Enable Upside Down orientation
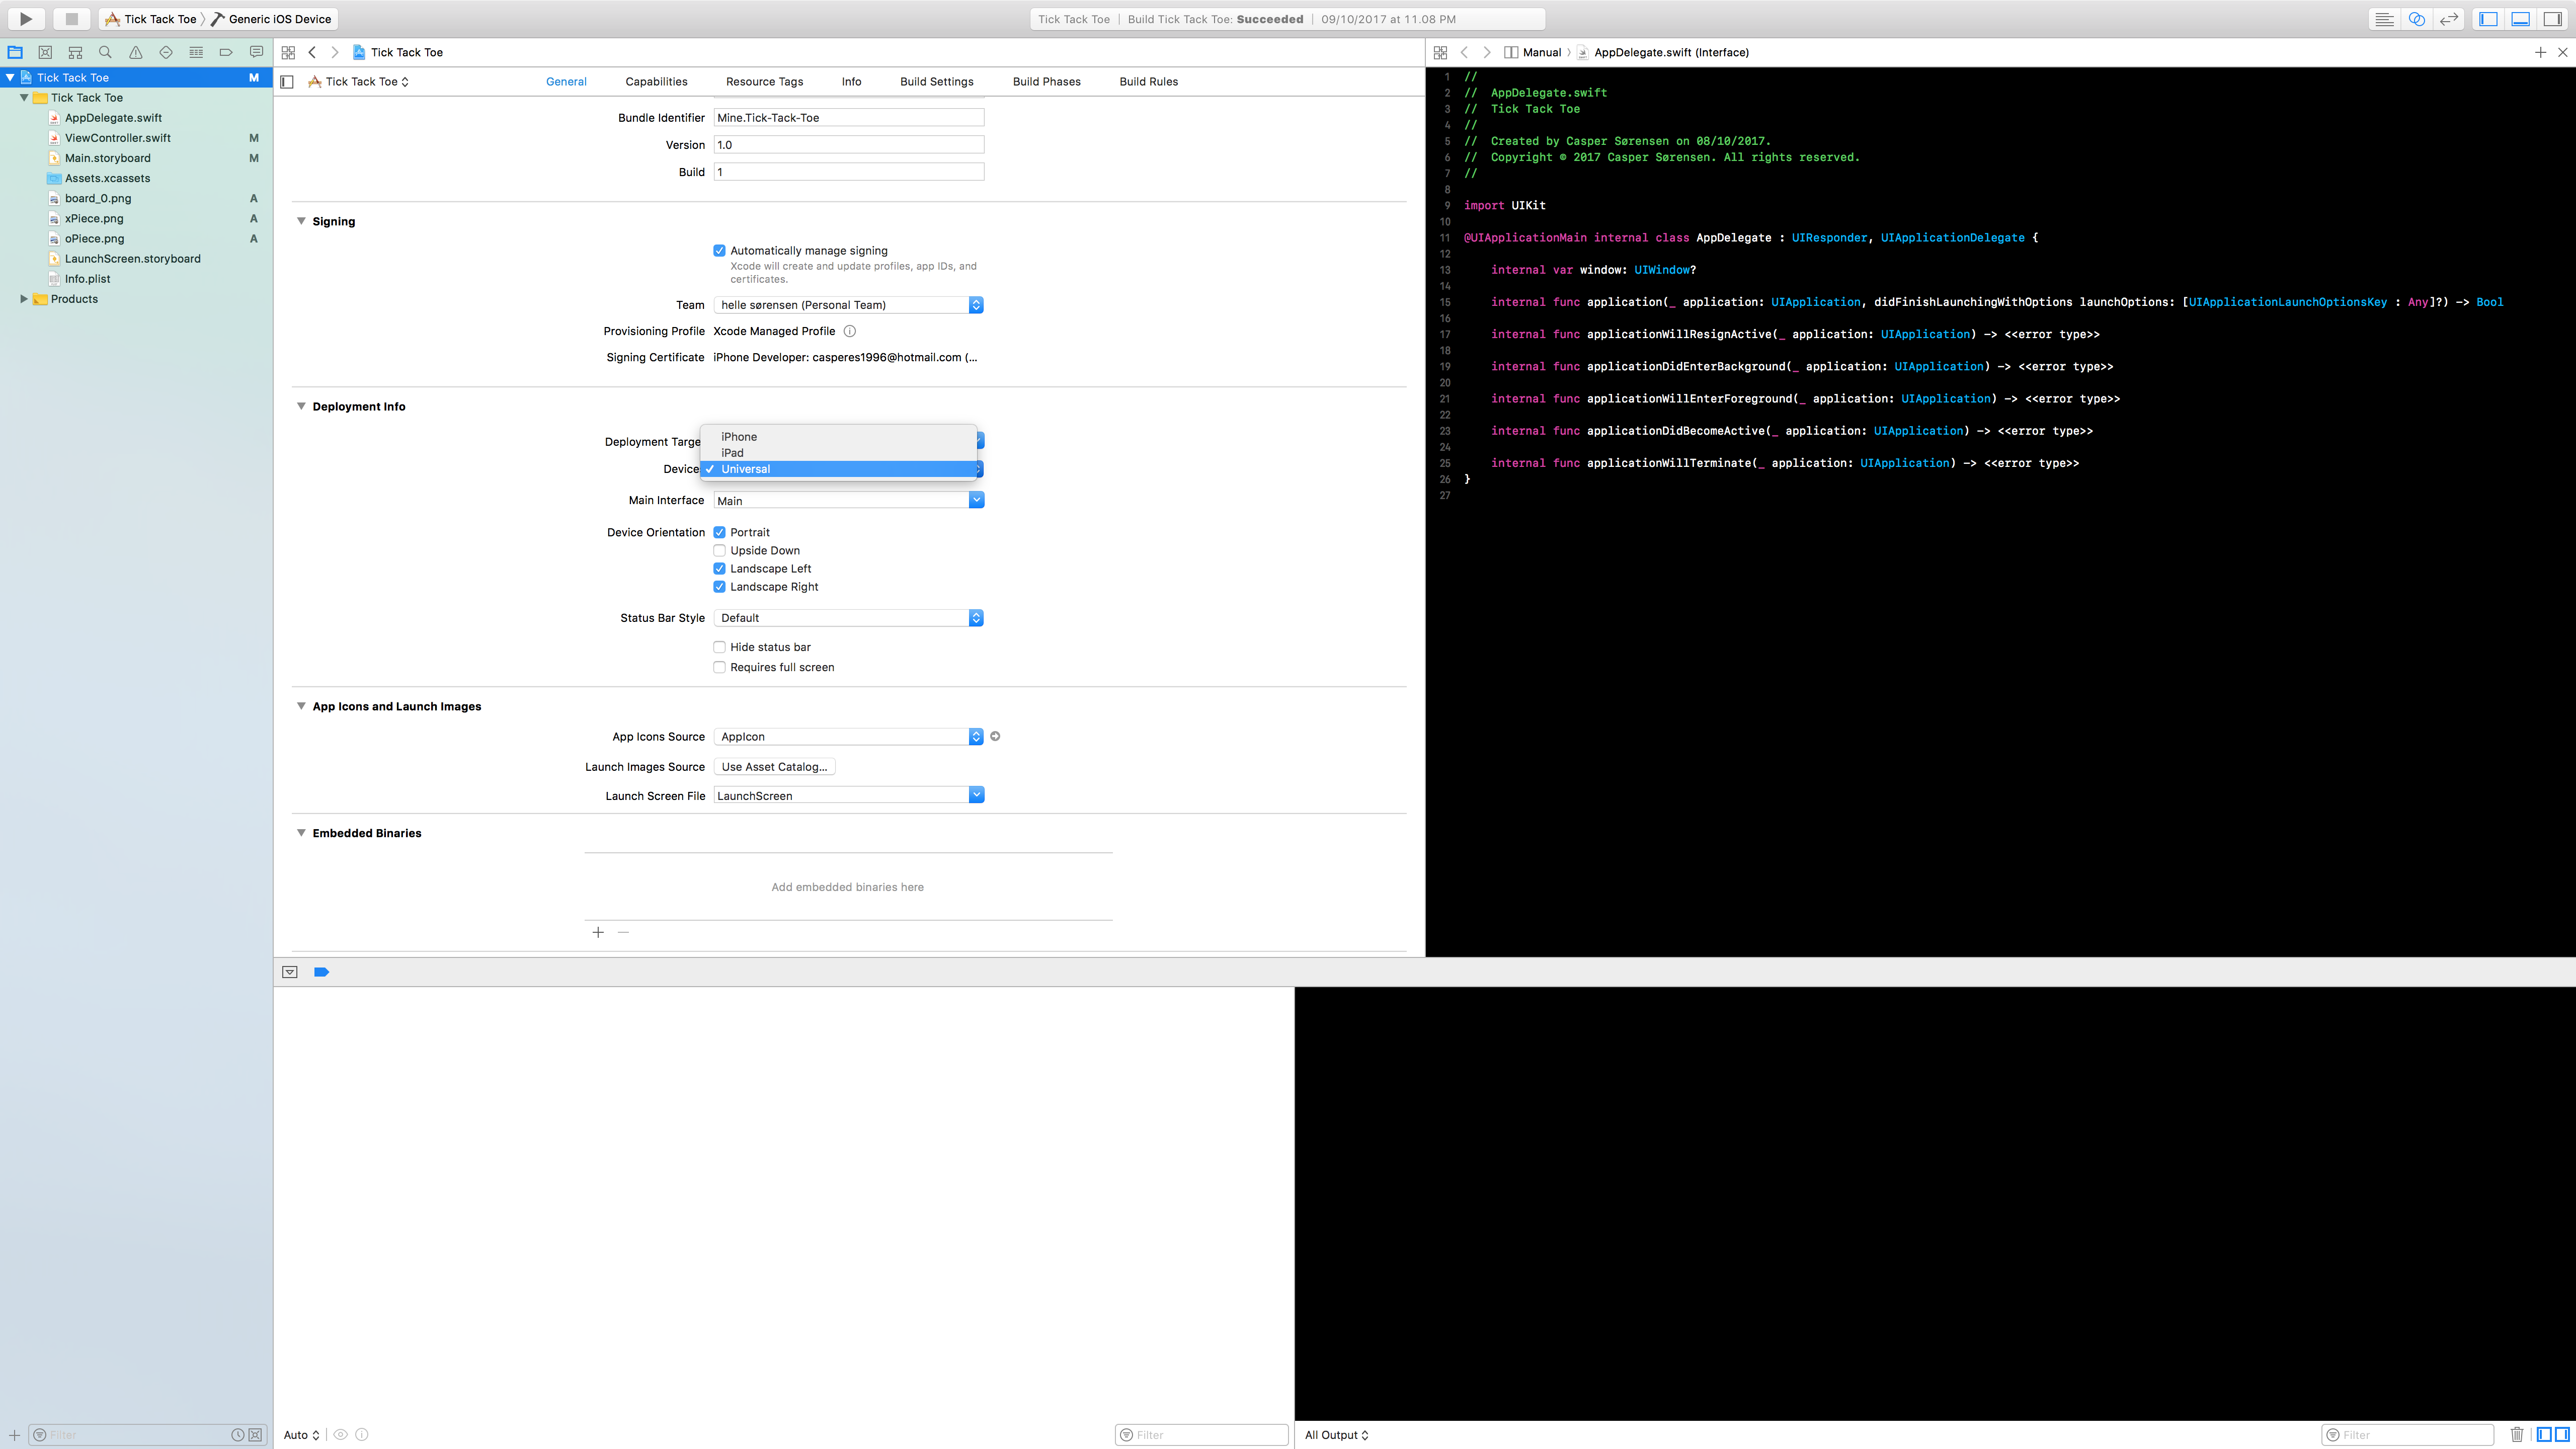 tap(719, 550)
